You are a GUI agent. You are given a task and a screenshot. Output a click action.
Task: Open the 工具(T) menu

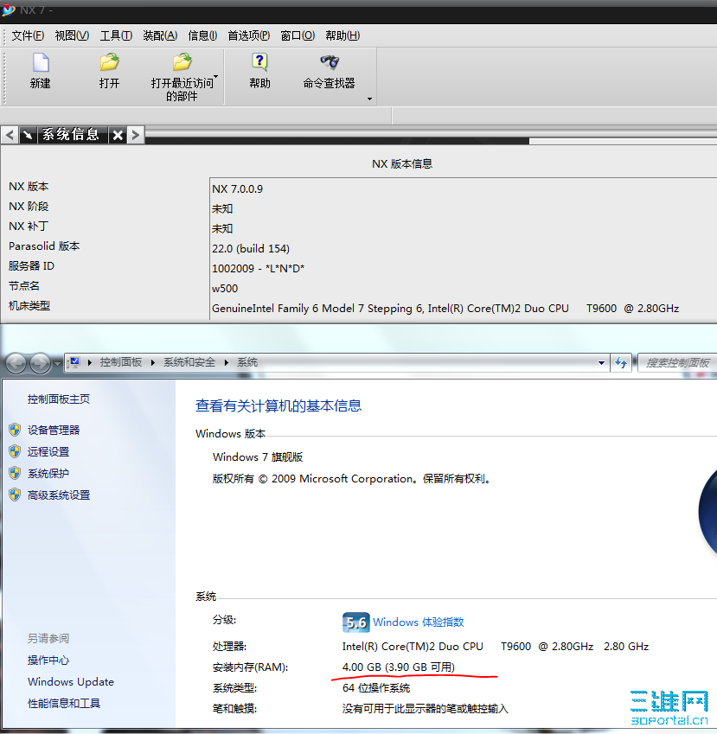(x=116, y=35)
